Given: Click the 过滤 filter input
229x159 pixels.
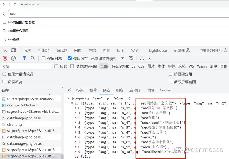Looking at the screenshot, I should click(26, 67).
